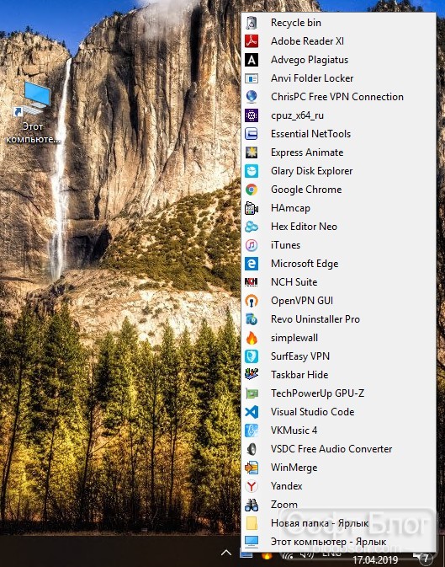Click the VSDC Free Audio Converter label
Screen dimensions: 445x567
point(331,449)
